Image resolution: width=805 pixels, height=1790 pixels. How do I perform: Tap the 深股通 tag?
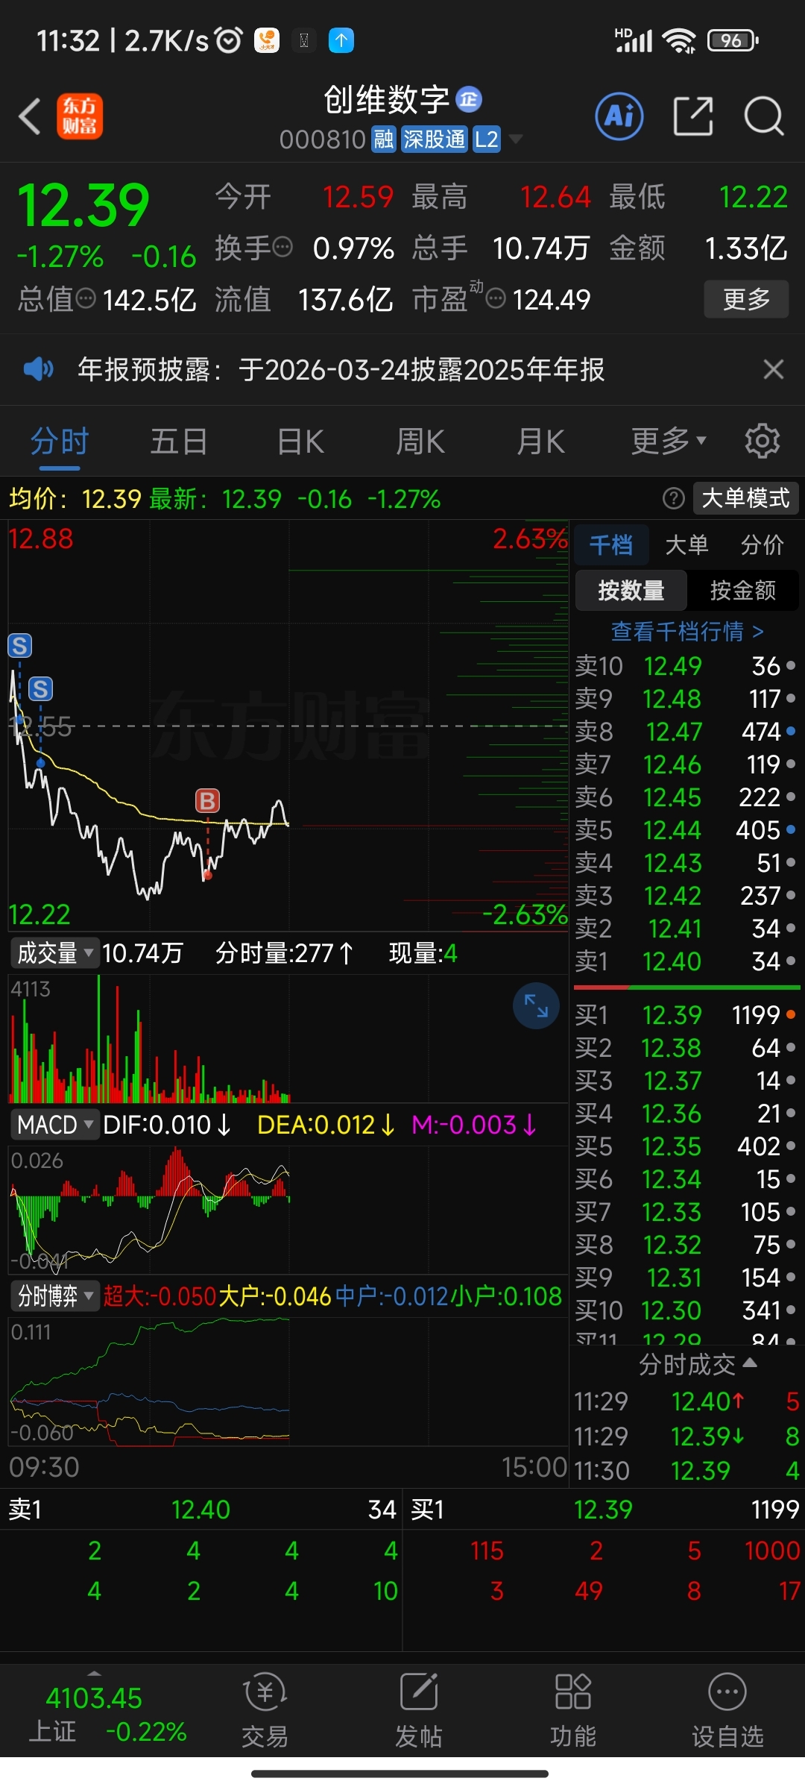[x=435, y=139]
